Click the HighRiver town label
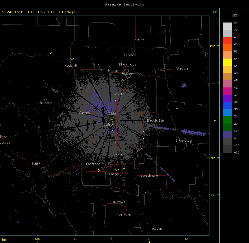The width and height of the screenshot is (249, 243). [x=124, y=214]
